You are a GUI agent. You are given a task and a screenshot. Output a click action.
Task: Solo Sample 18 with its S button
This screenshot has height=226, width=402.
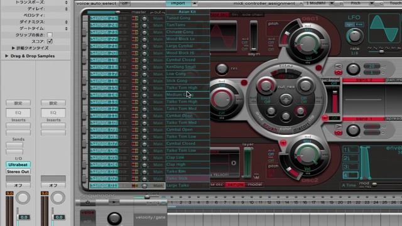coord(136,67)
